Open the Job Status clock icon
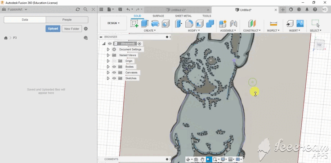This screenshot has width=331, height=163. click(x=299, y=9)
